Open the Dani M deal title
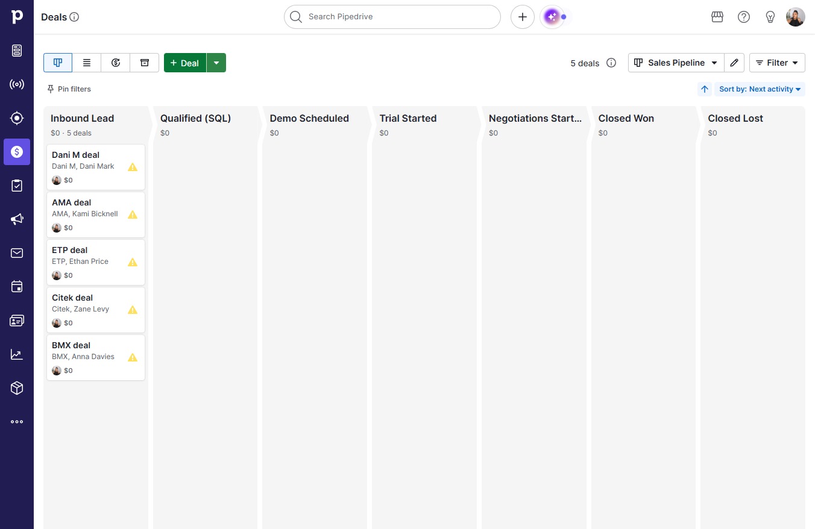This screenshot has width=815, height=529. click(x=75, y=155)
